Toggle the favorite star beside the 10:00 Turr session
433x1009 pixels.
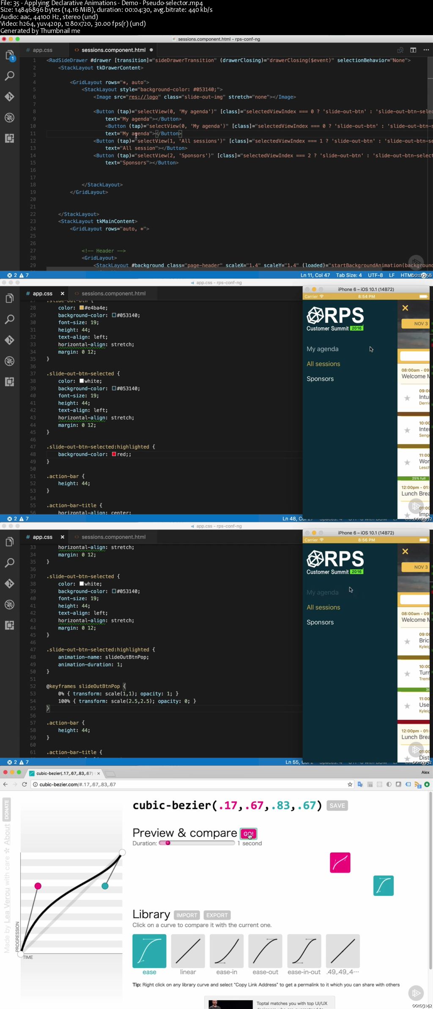coord(407,673)
